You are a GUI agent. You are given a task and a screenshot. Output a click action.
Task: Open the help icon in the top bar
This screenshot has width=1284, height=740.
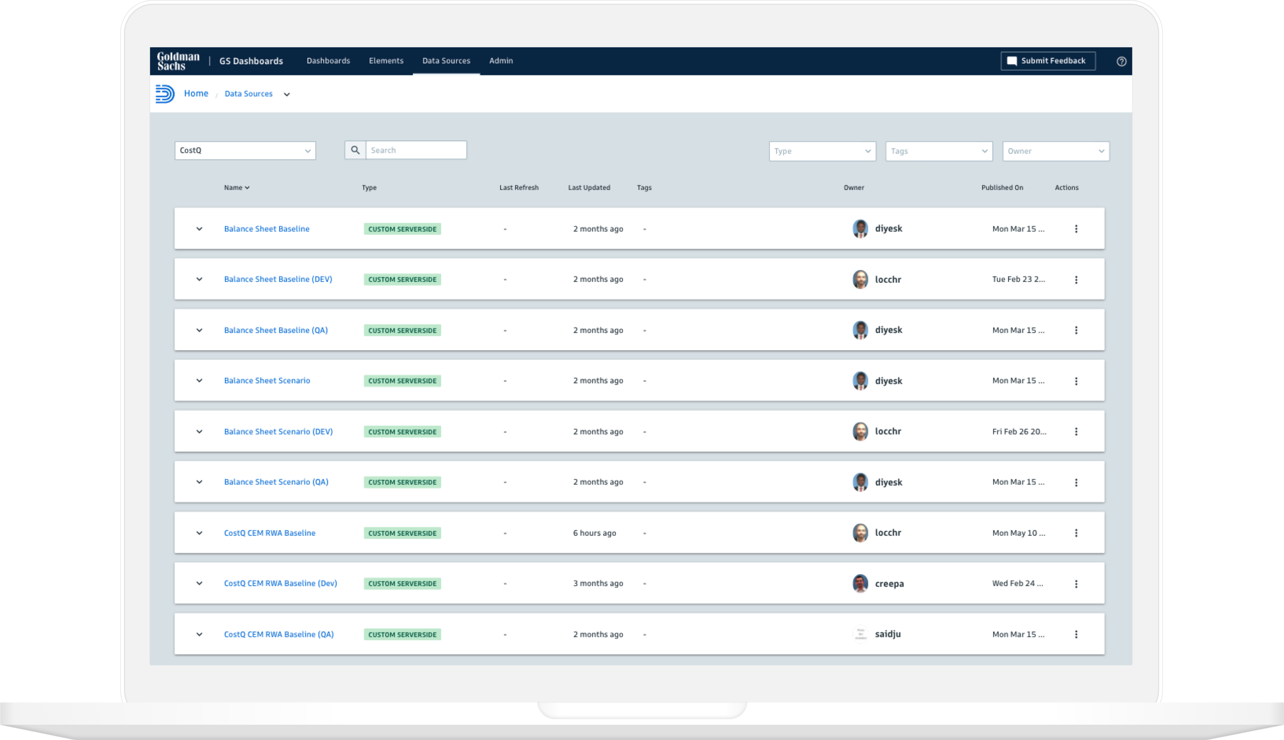[x=1121, y=61]
